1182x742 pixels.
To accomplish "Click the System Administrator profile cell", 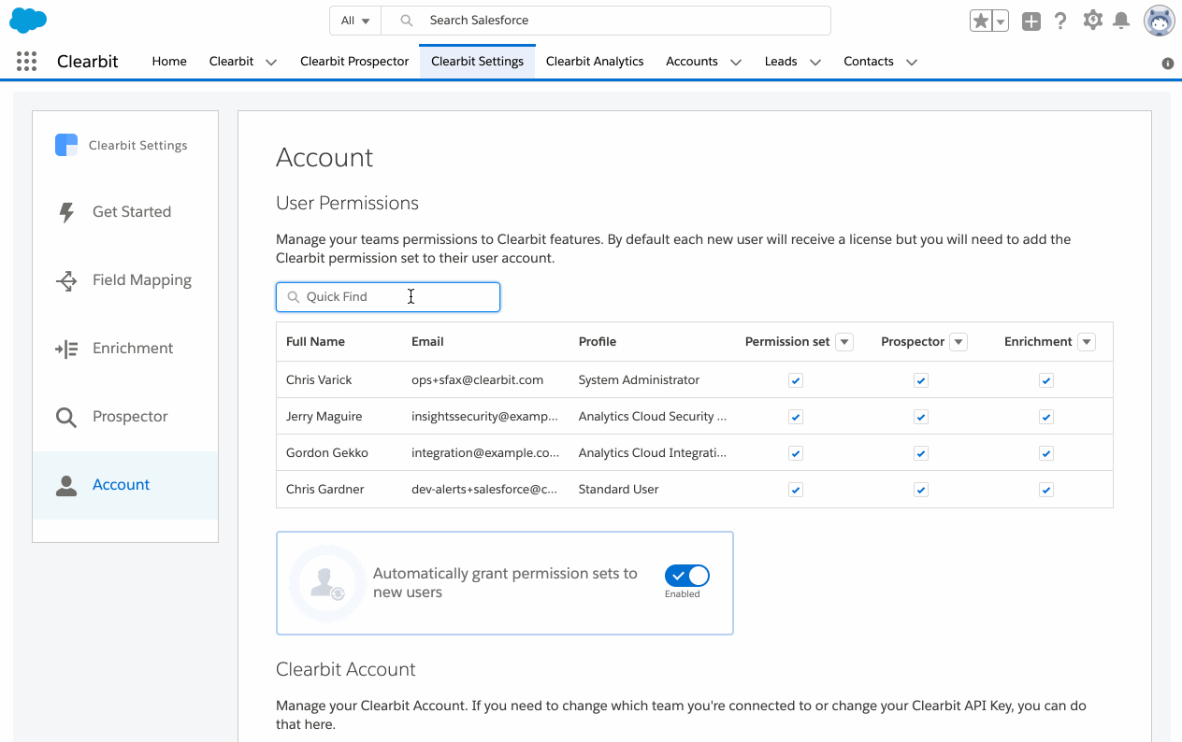I will point(640,380).
